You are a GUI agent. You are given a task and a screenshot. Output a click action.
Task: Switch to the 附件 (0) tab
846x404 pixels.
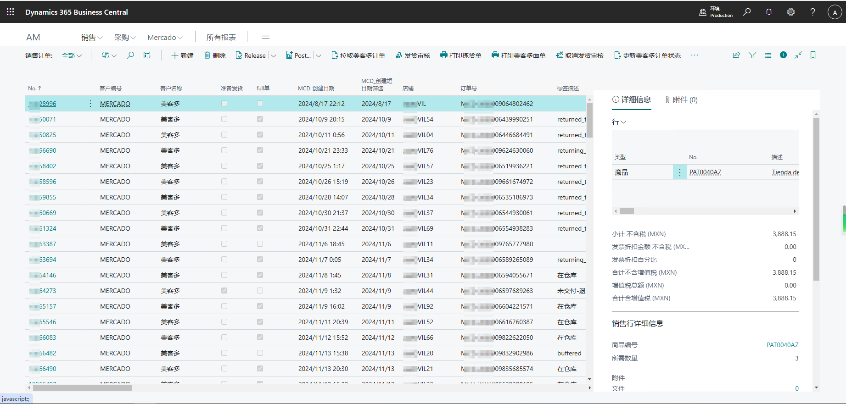pos(681,100)
